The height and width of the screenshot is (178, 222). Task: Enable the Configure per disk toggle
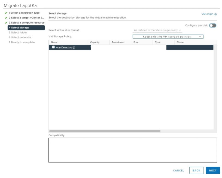pos(212,25)
